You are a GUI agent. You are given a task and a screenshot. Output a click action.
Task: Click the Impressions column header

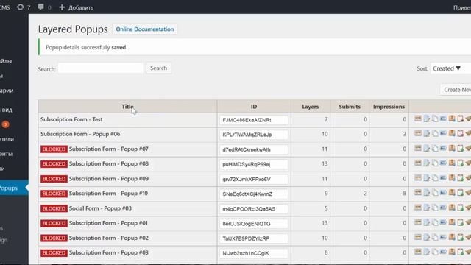click(x=389, y=106)
